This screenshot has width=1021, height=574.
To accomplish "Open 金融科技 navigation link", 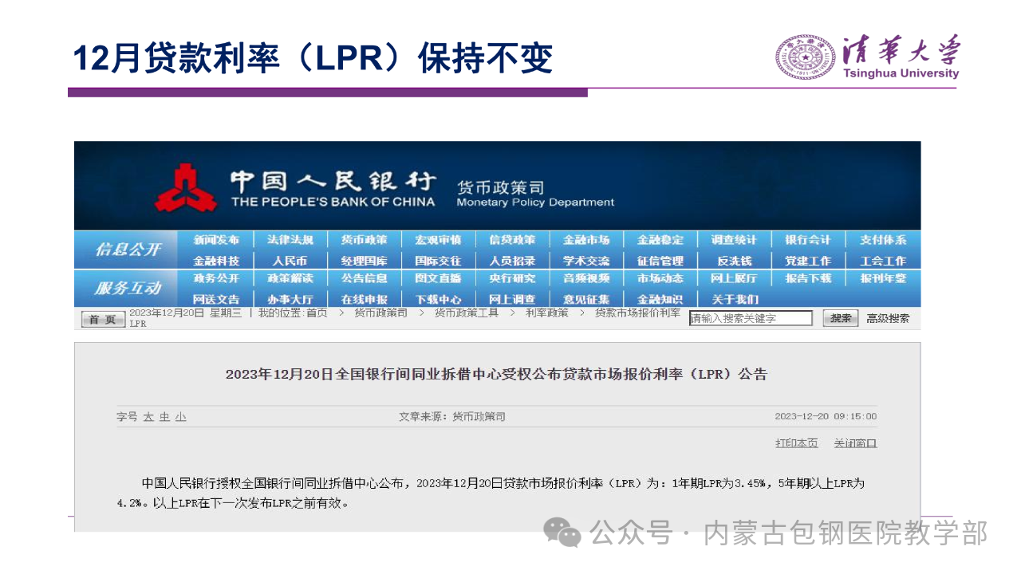I will point(216,261).
